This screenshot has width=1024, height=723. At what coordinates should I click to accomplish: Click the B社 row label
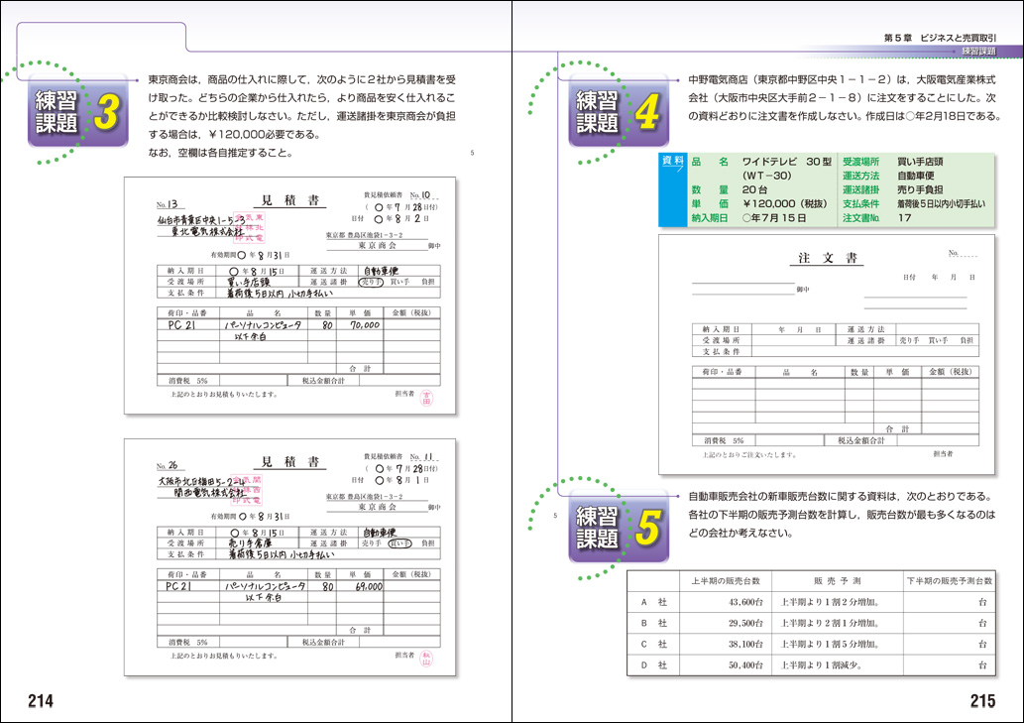(653, 623)
